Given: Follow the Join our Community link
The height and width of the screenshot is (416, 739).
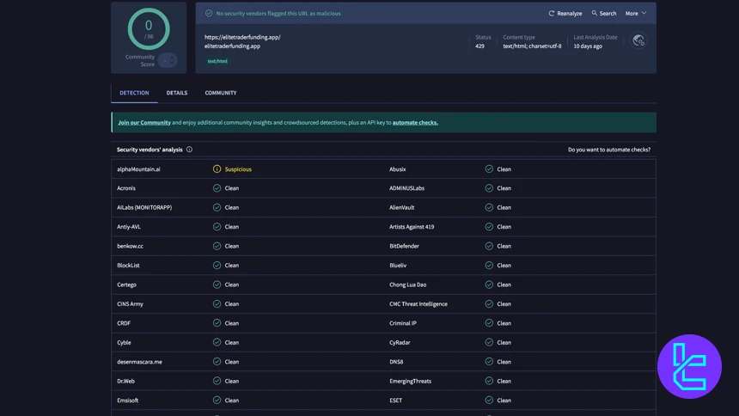Looking at the screenshot, I should (x=144, y=123).
